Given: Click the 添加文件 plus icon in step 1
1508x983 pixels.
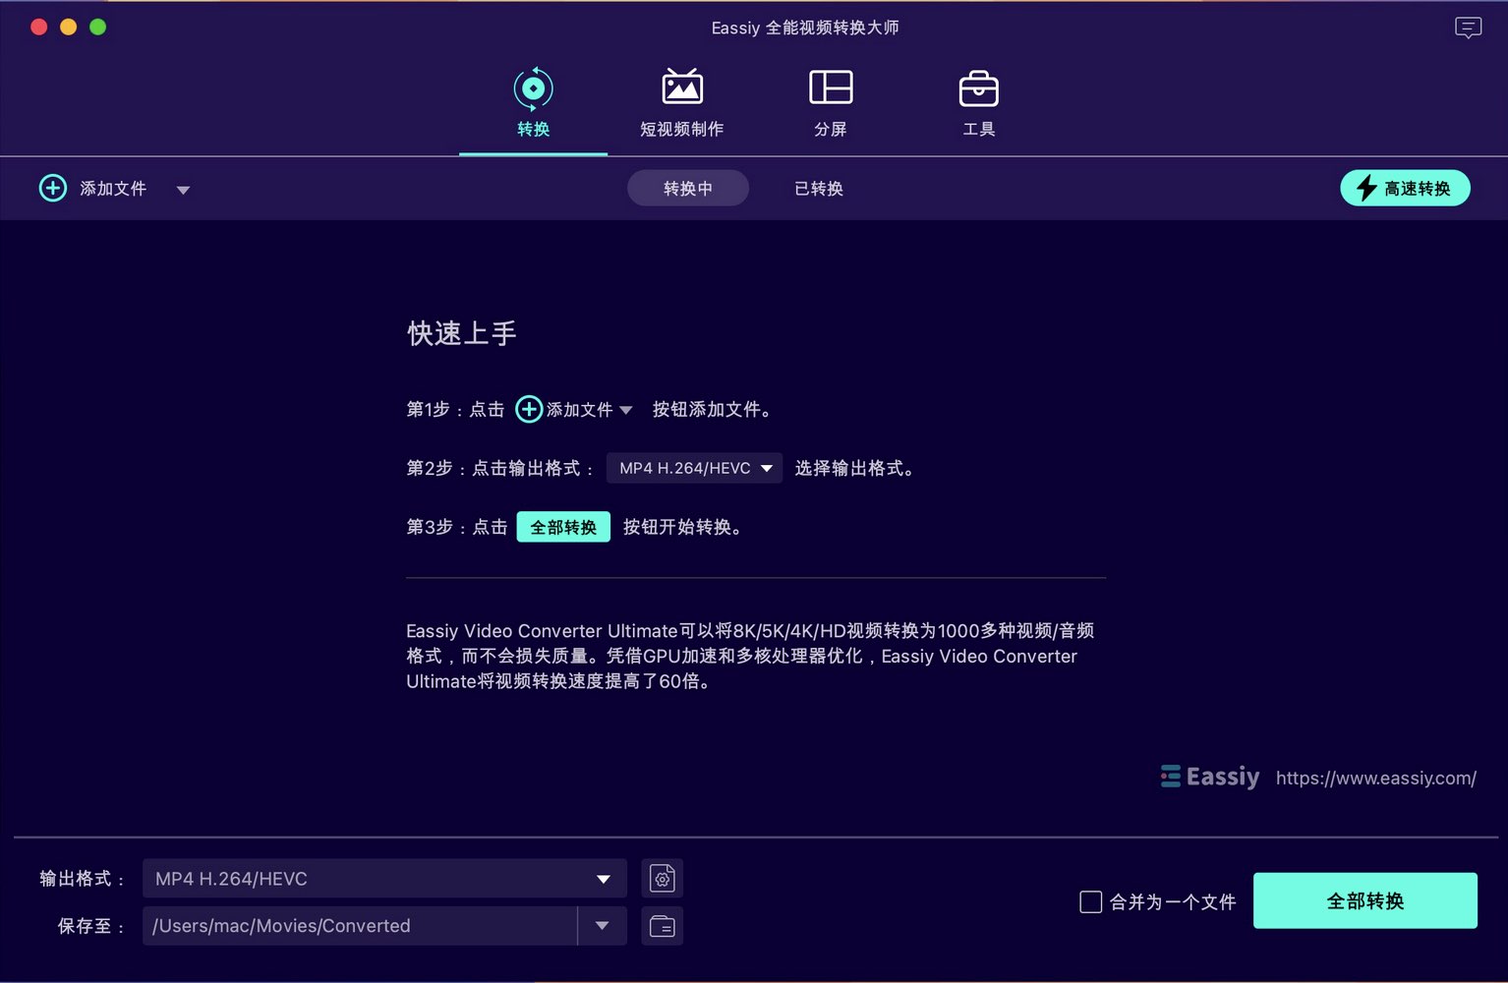Looking at the screenshot, I should [x=529, y=409].
